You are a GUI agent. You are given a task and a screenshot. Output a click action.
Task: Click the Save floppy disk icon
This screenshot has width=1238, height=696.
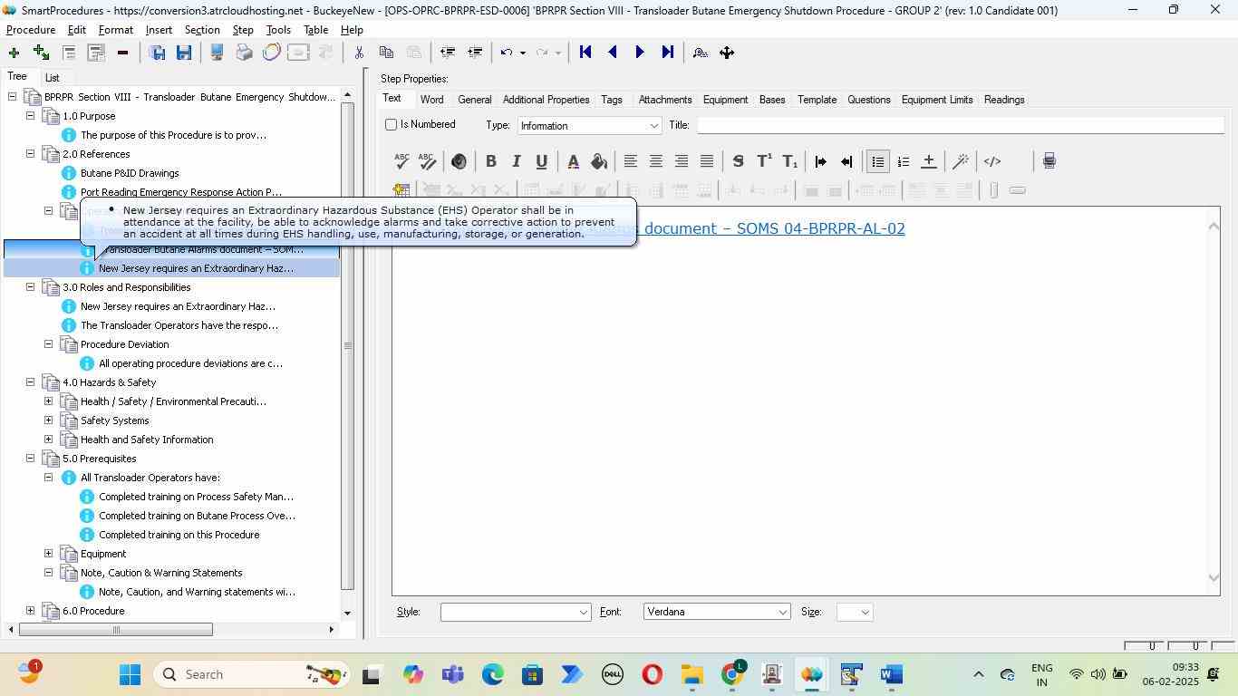pyautogui.click(x=184, y=53)
